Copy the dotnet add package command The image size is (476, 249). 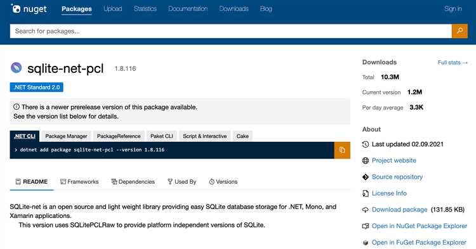click(x=342, y=150)
